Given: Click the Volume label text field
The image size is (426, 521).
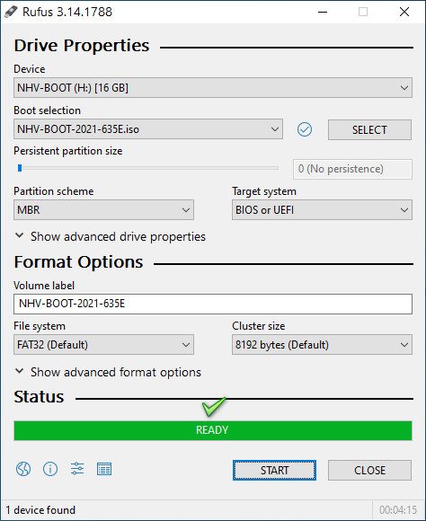Looking at the screenshot, I should coord(213,304).
